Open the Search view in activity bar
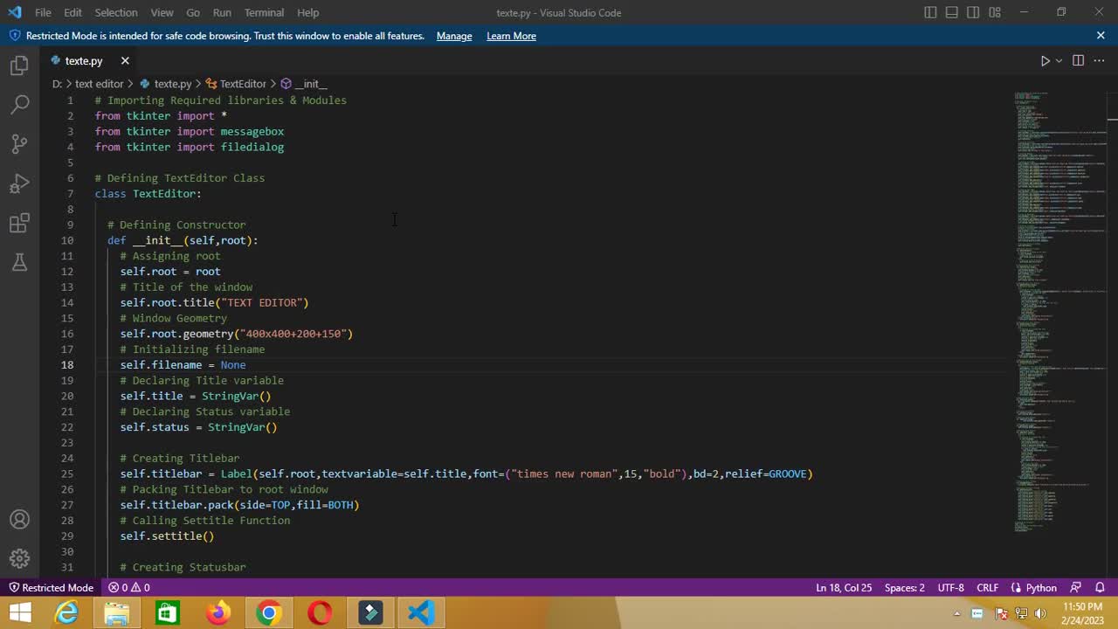 19,105
